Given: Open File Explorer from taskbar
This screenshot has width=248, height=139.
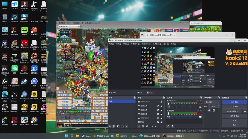Looking at the screenshot, I should 78,136.
